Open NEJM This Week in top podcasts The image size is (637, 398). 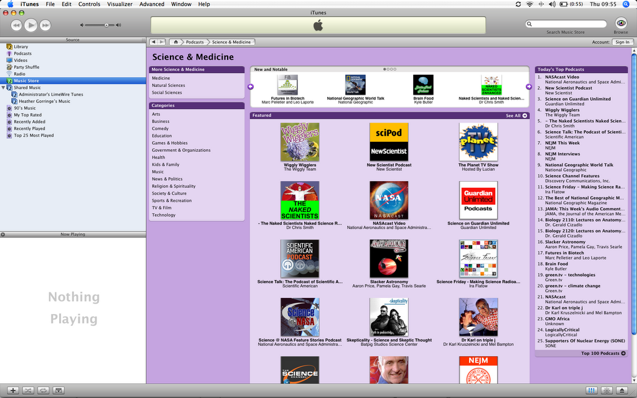[562, 143]
